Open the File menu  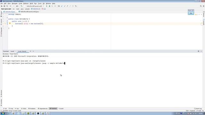coord(2,4)
